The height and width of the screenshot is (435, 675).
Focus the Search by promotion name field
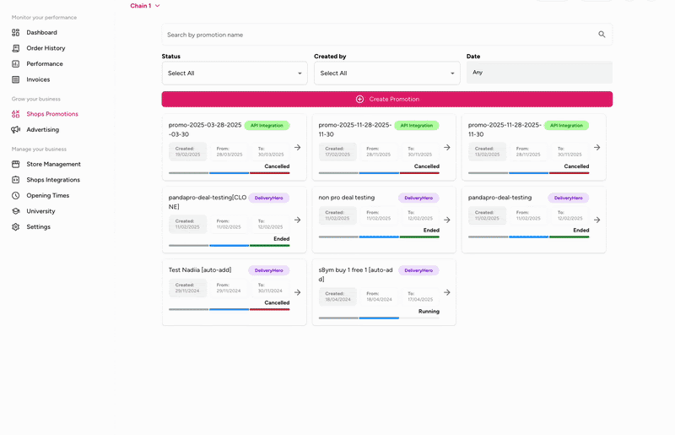pos(380,35)
